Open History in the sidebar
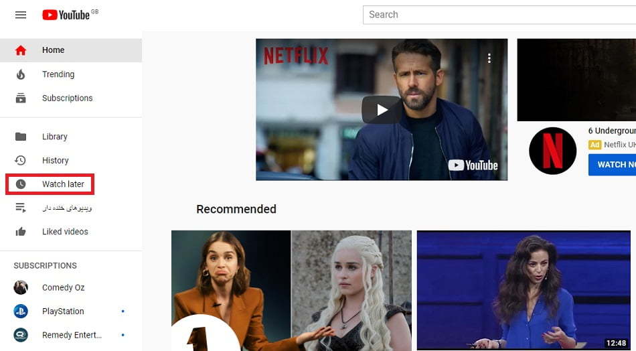636x351 pixels. coord(71,160)
